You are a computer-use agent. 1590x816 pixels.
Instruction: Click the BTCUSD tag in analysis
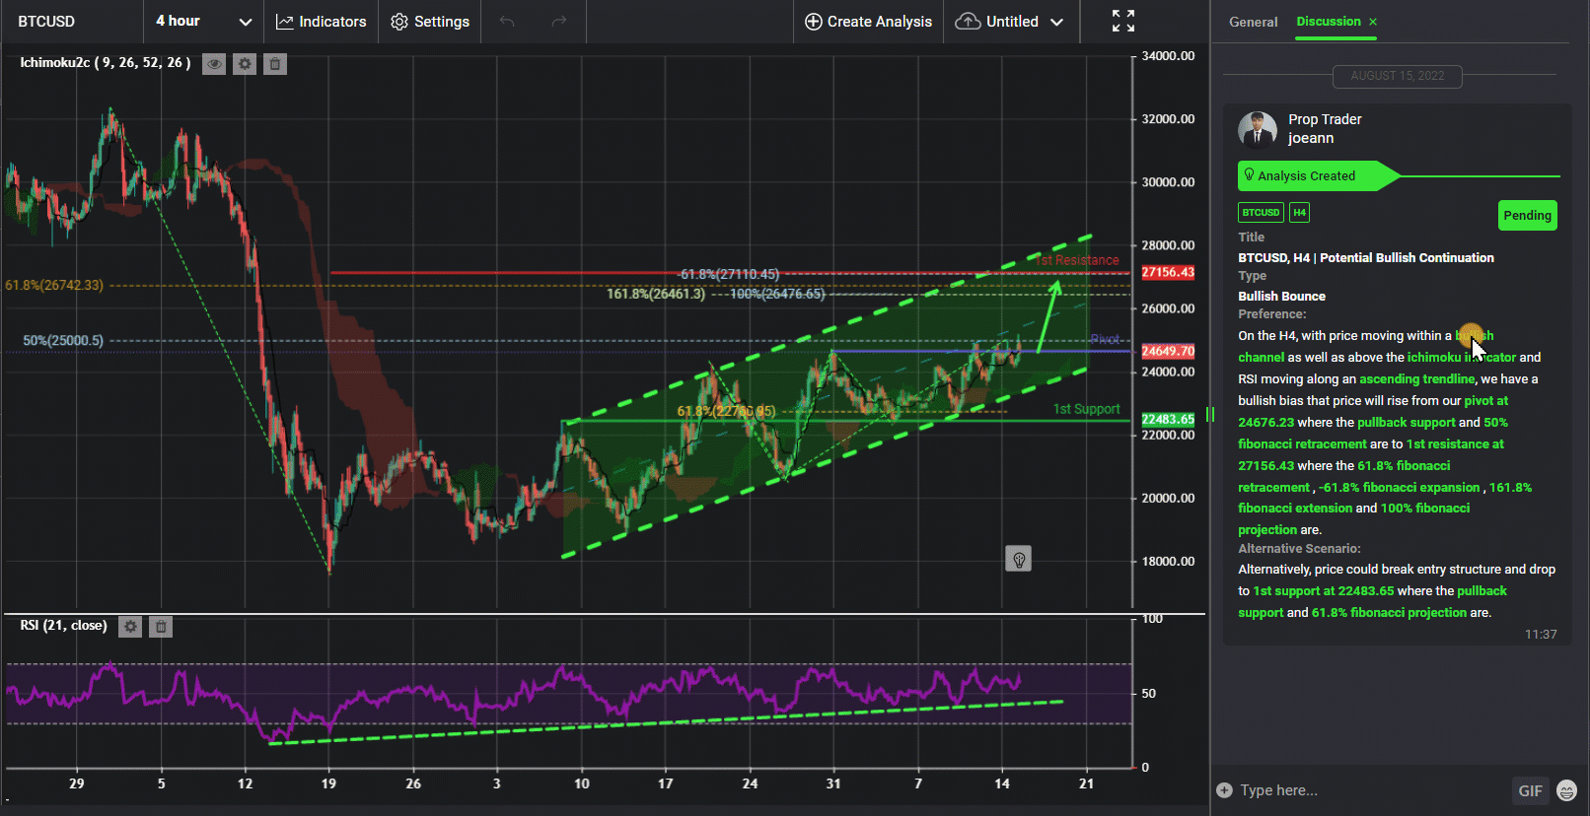tap(1261, 213)
